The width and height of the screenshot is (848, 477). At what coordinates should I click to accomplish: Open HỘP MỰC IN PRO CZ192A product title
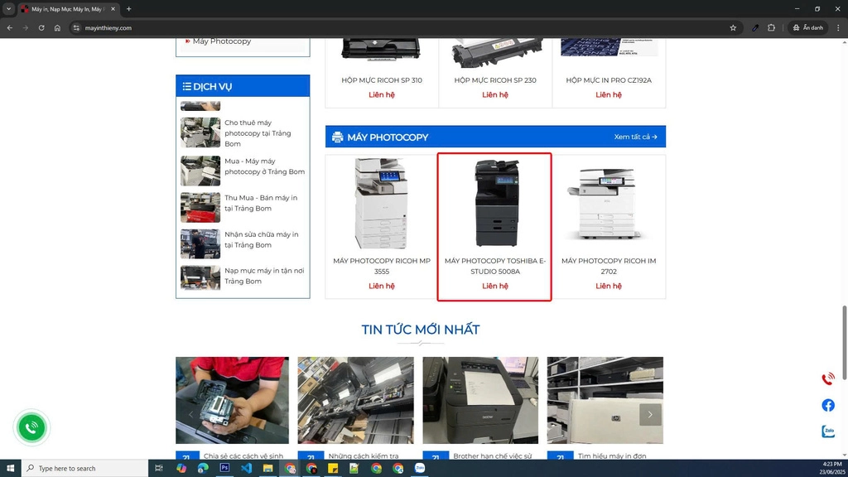[x=609, y=80]
